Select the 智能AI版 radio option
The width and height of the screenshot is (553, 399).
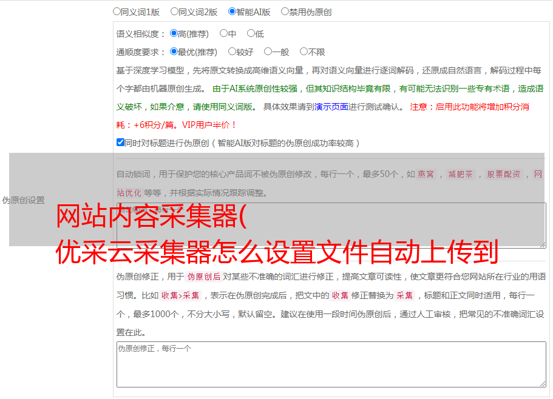tap(232, 12)
